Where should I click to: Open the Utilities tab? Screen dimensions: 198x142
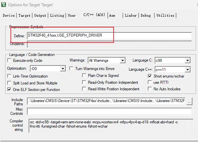165,15
